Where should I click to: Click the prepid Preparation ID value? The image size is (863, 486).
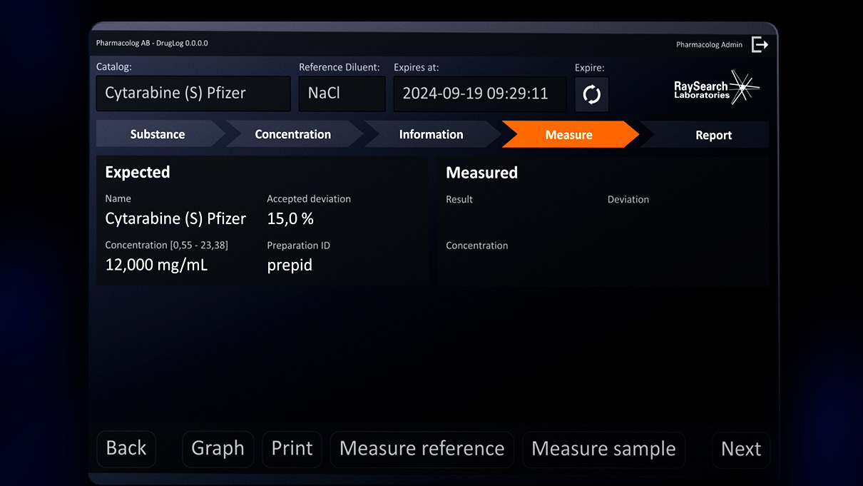tap(290, 265)
